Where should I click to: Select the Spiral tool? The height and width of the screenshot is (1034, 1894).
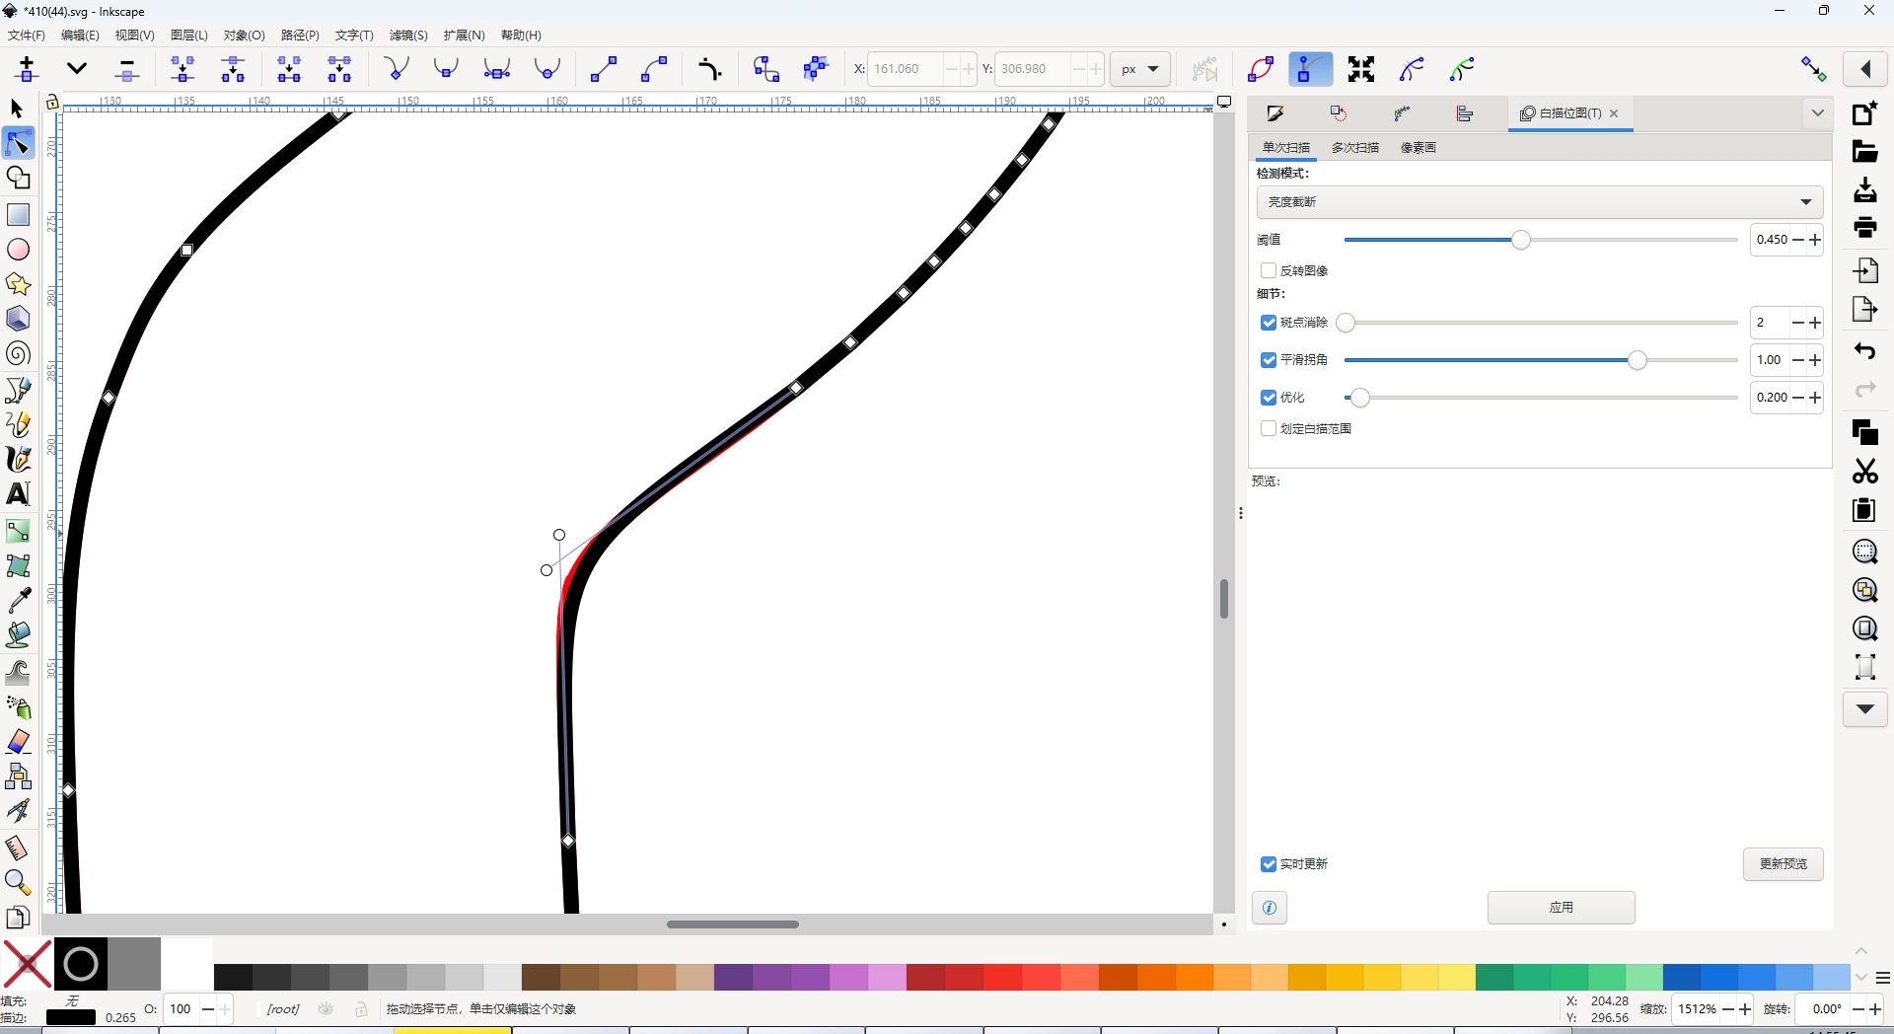pos(18,354)
